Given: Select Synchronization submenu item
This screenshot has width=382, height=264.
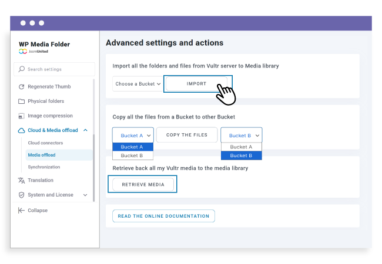Looking at the screenshot, I should 44,167.
